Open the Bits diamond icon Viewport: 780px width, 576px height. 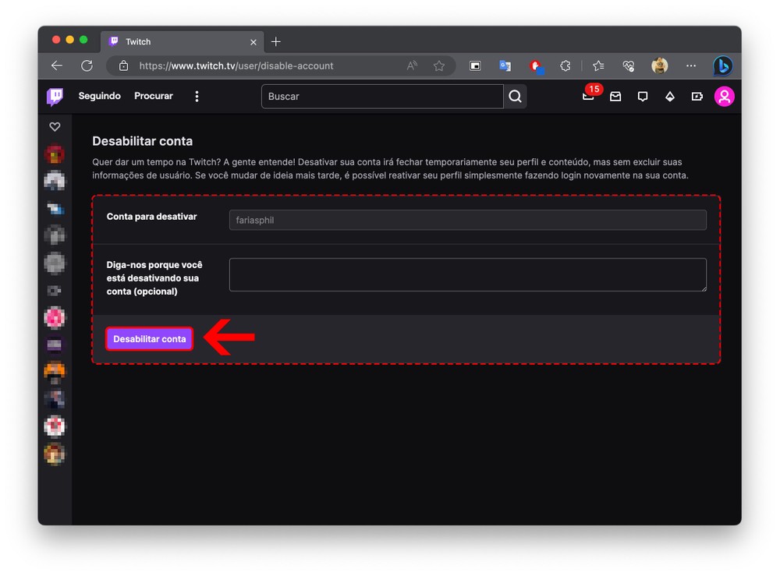coord(670,97)
